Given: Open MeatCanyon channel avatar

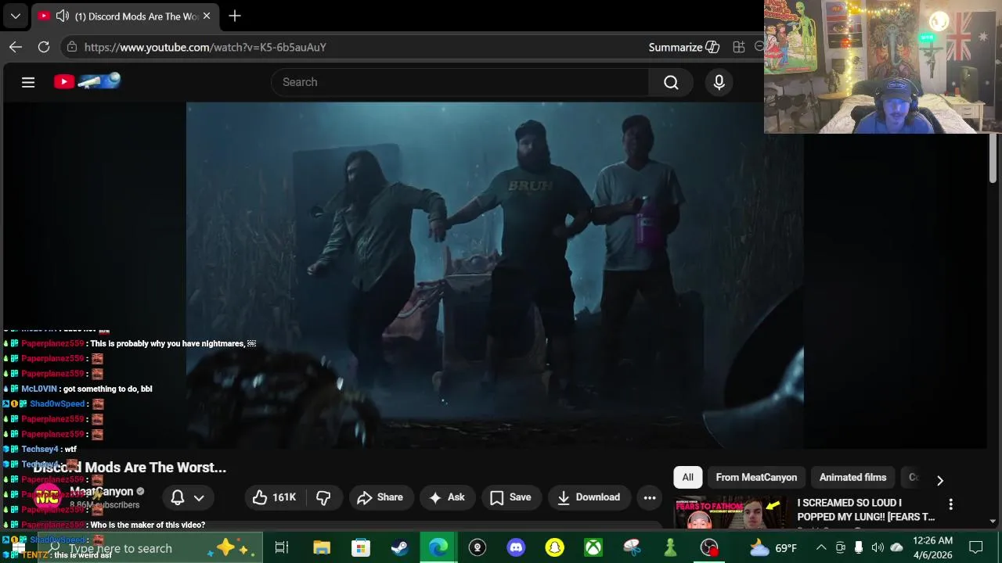Looking at the screenshot, I should click(x=47, y=497).
